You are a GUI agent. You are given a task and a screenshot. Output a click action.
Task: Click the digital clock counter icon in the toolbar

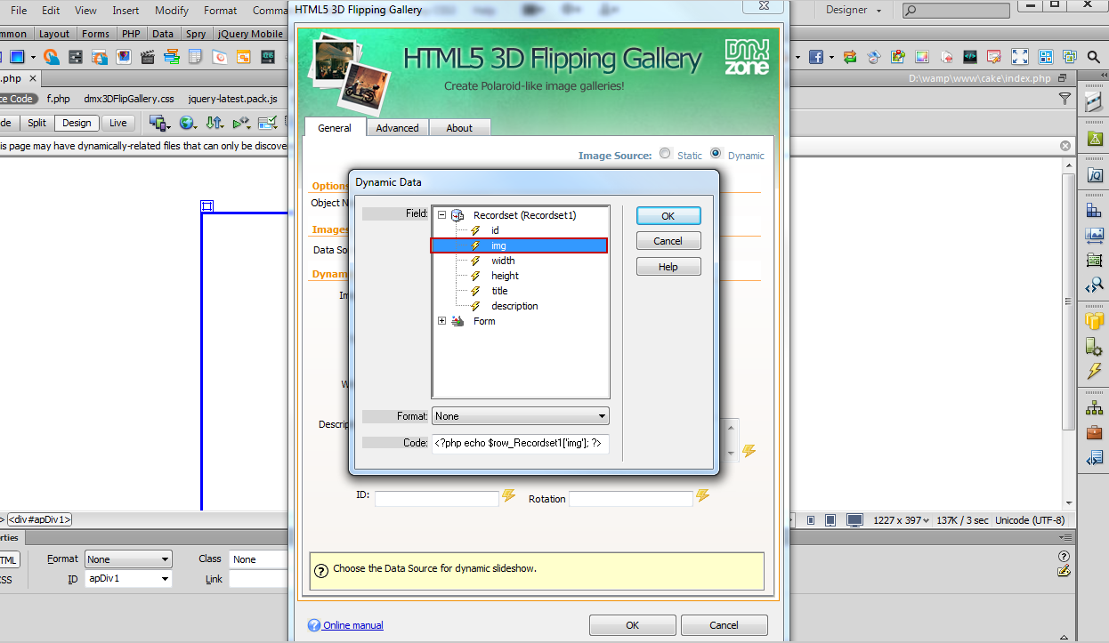click(267, 57)
